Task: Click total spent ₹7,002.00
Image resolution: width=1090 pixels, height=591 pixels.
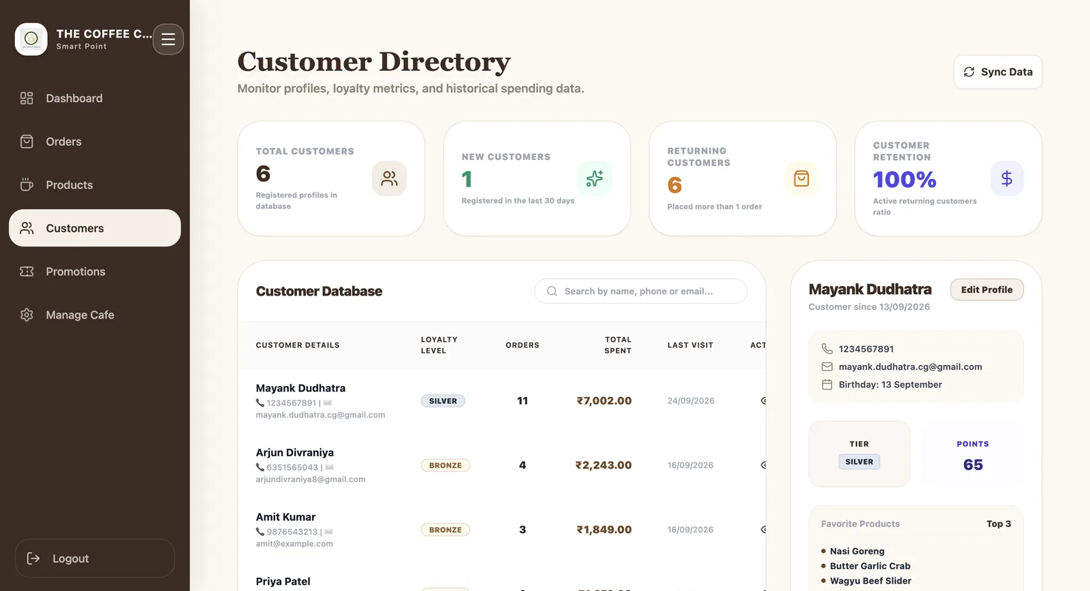Action: [x=604, y=401]
